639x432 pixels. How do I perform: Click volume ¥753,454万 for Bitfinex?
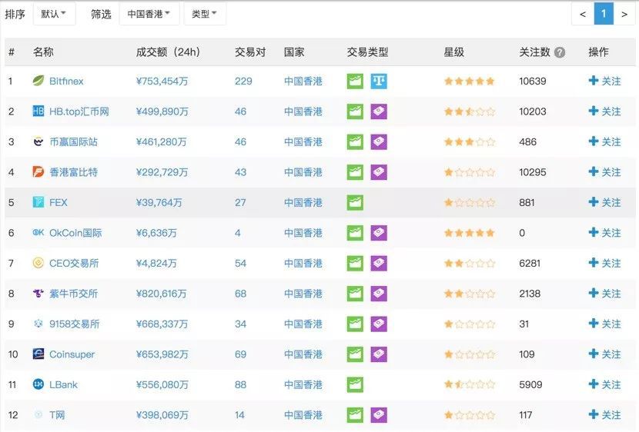coord(162,81)
